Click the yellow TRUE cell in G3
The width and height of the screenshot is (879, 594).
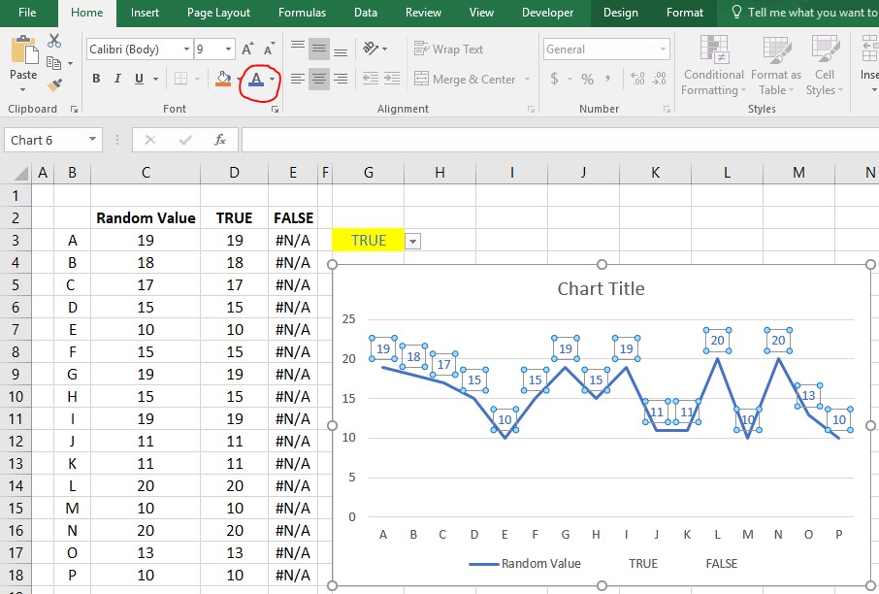(369, 240)
